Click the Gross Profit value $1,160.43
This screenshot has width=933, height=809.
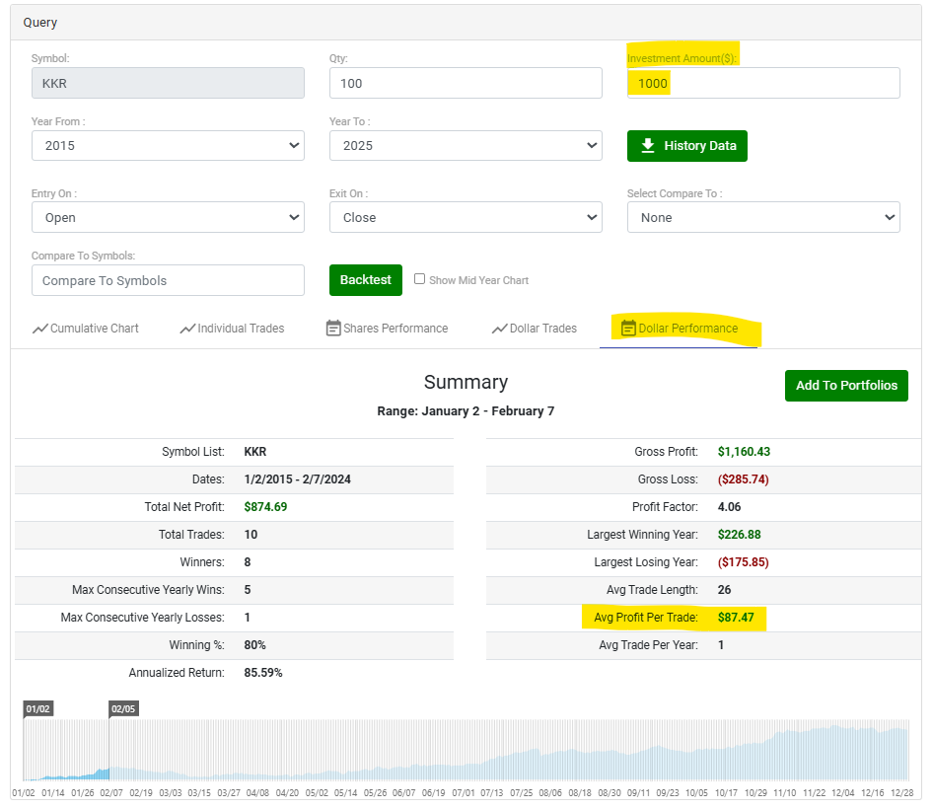[x=744, y=452]
